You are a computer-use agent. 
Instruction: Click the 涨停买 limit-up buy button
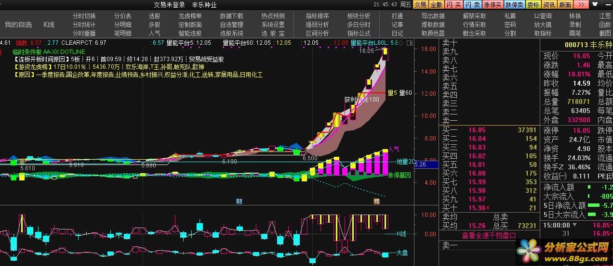coord(493,4)
